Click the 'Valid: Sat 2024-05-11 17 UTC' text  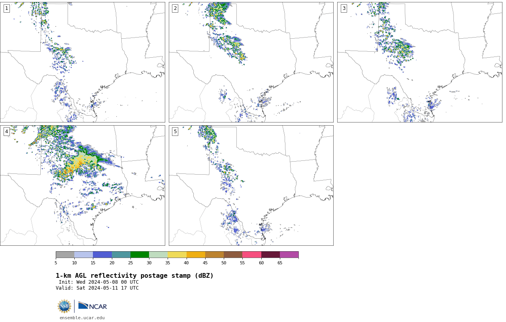[x=97, y=288]
